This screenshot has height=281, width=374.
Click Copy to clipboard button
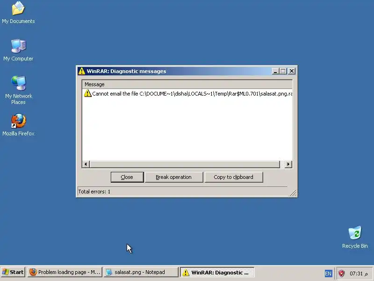pos(234,177)
